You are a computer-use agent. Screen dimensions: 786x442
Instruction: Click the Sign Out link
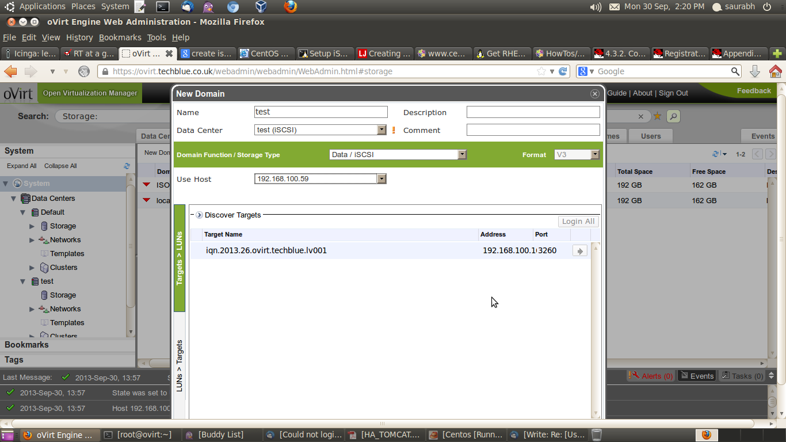click(673, 93)
